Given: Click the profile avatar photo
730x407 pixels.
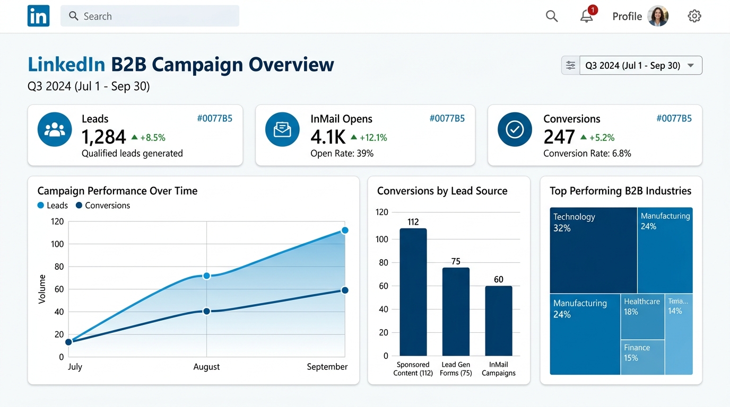Looking at the screenshot, I should (658, 16).
